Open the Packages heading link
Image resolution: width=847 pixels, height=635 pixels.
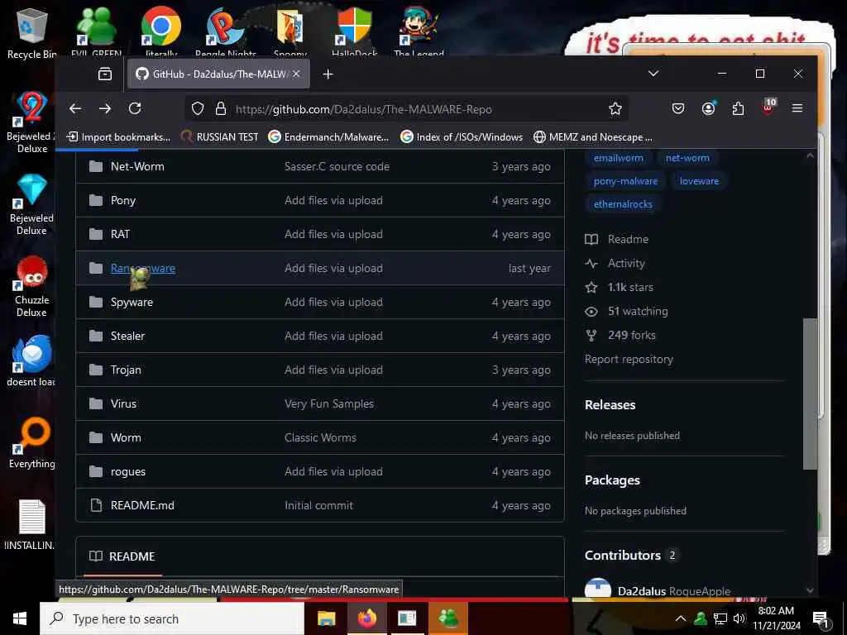[612, 480]
